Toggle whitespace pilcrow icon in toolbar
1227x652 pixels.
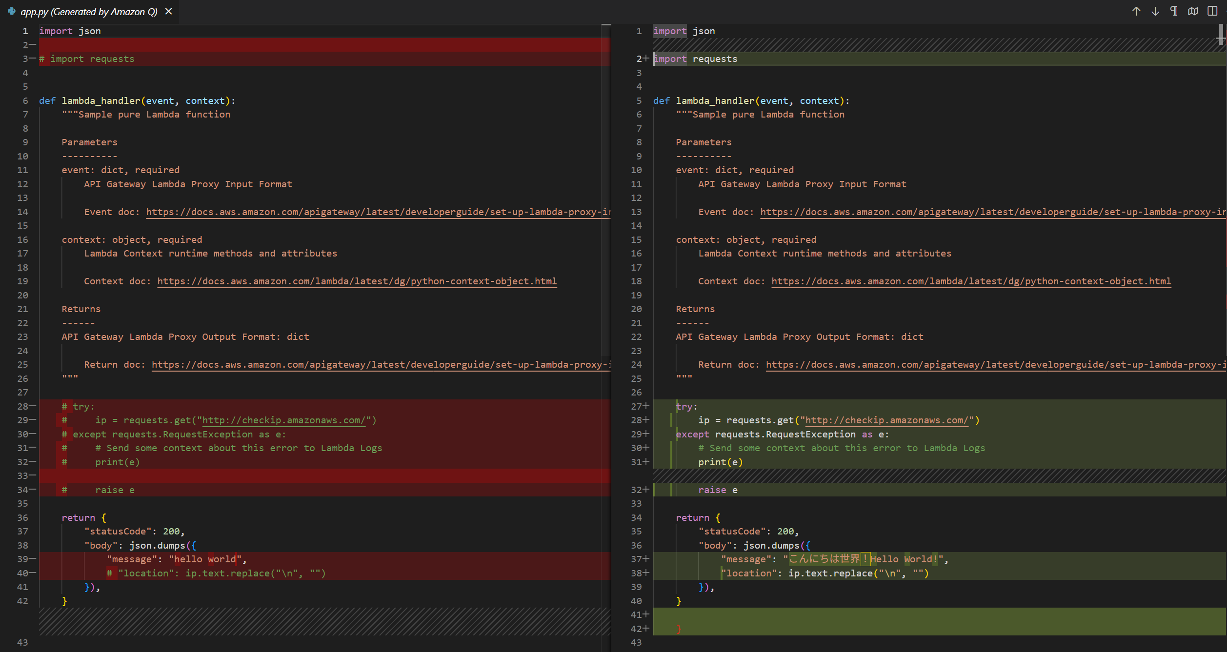coord(1174,11)
